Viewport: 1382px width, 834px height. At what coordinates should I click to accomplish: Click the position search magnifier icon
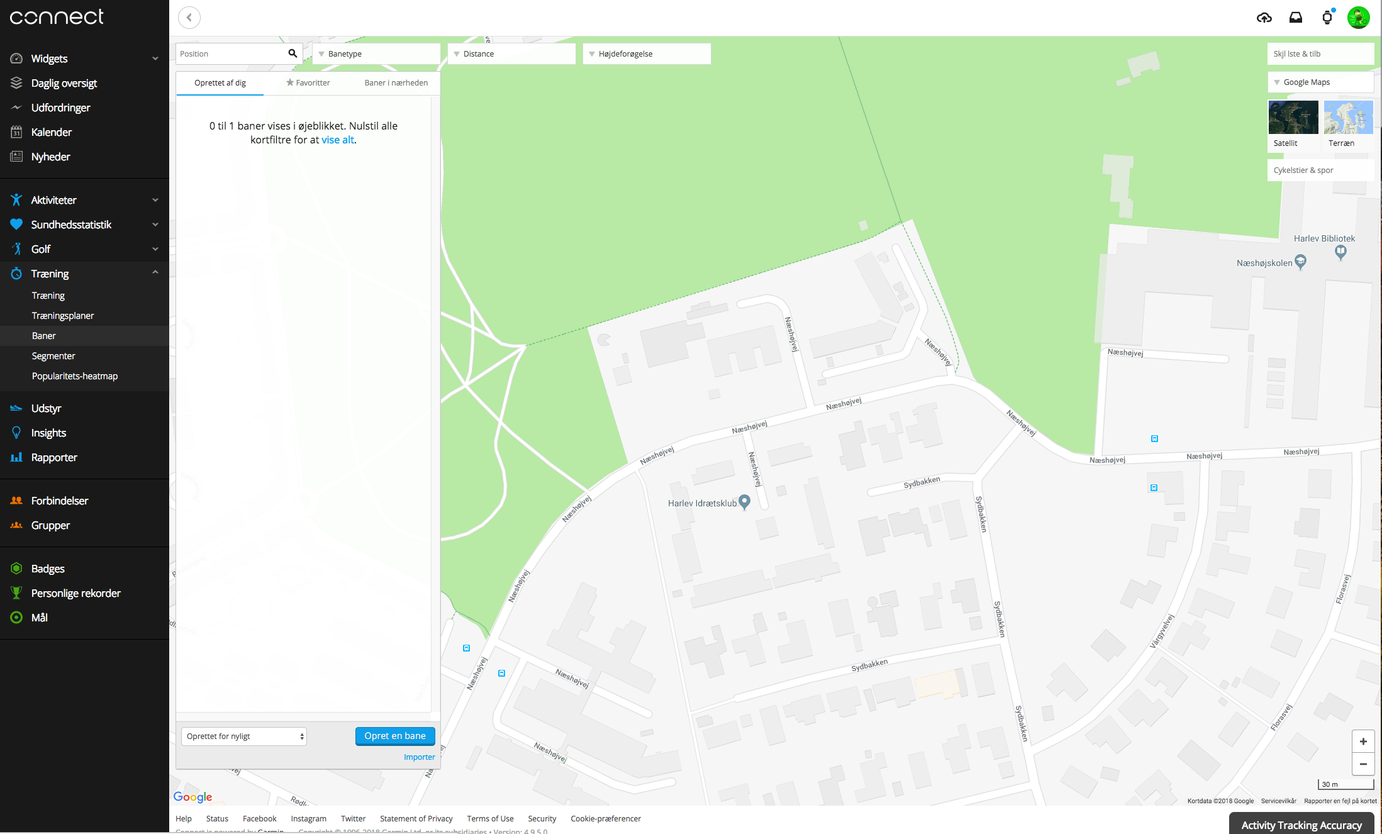click(293, 53)
